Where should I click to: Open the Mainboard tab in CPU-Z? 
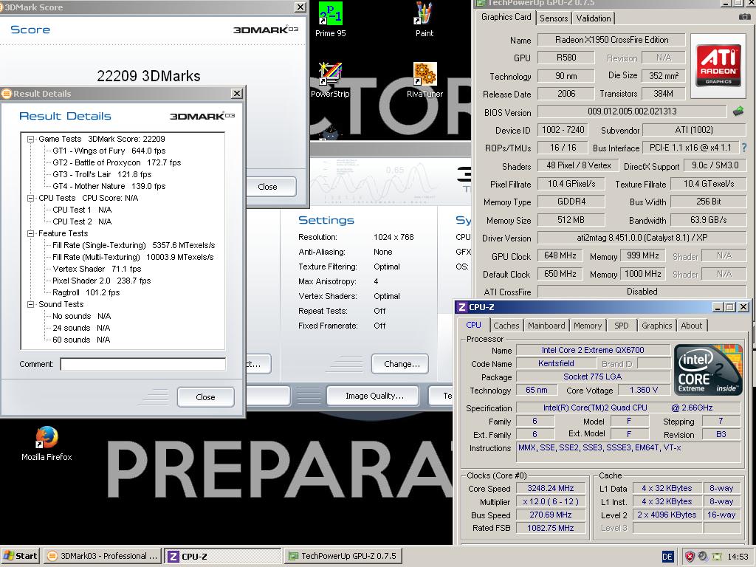click(x=546, y=326)
